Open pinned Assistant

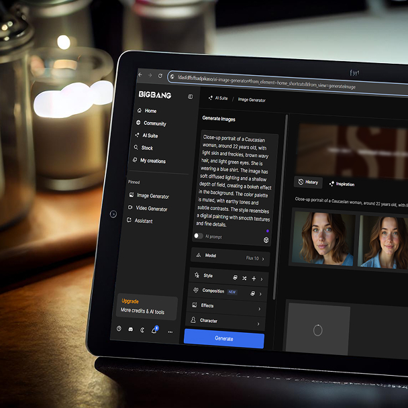(x=140, y=221)
